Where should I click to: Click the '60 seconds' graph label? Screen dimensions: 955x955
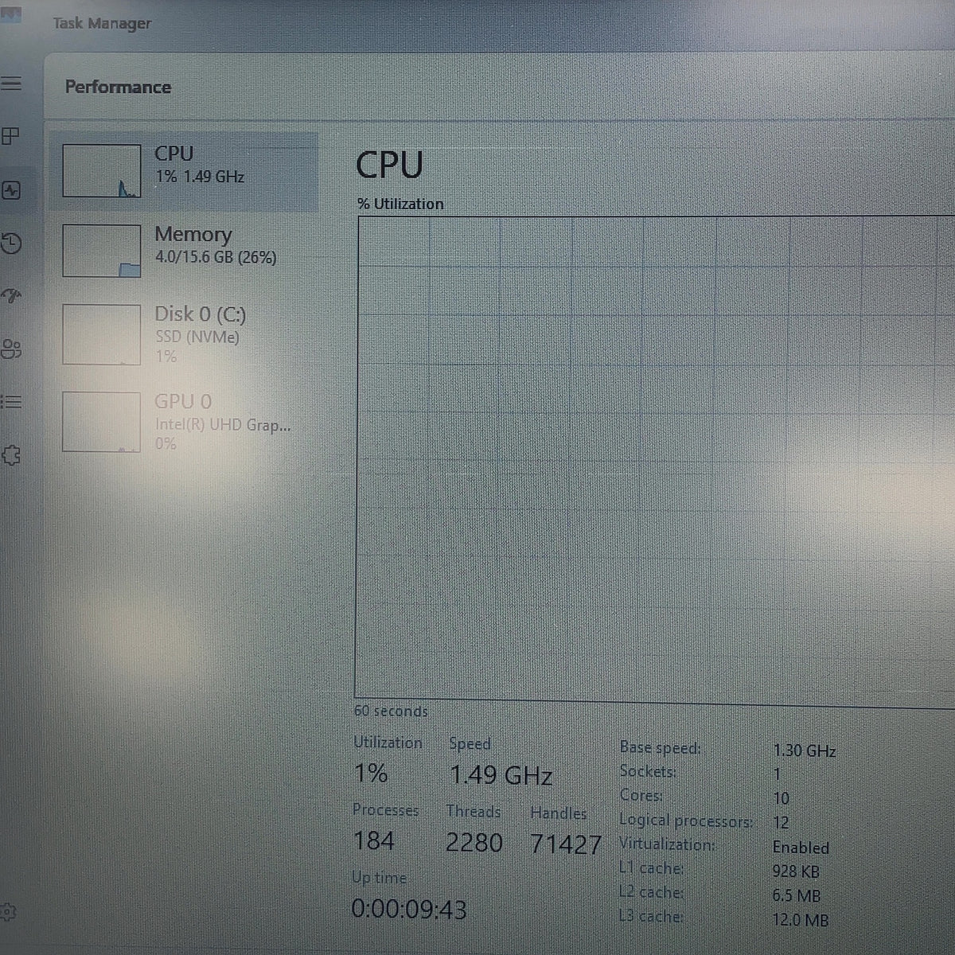click(x=391, y=711)
